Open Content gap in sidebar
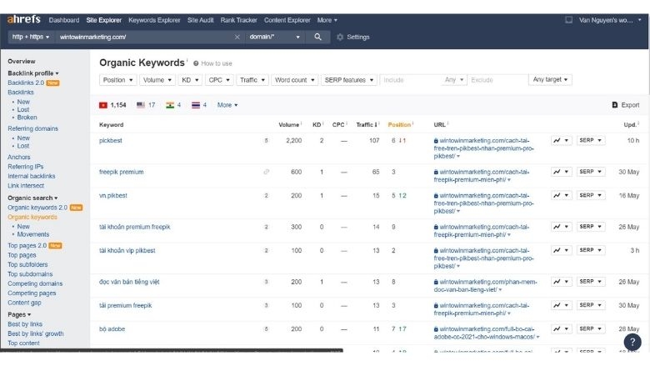Viewport: 650px width, 366px height. (24, 303)
